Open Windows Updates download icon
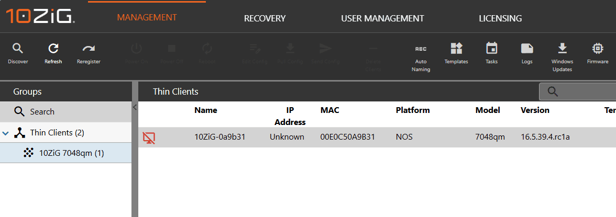This screenshot has width=616, height=217. 562,49
